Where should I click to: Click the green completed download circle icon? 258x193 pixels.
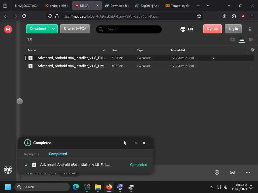tap(28, 143)
